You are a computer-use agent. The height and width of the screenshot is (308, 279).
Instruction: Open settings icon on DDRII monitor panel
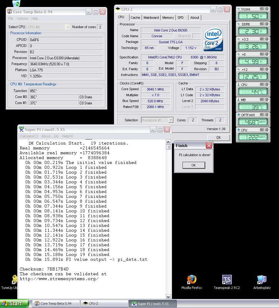(262, 24)
